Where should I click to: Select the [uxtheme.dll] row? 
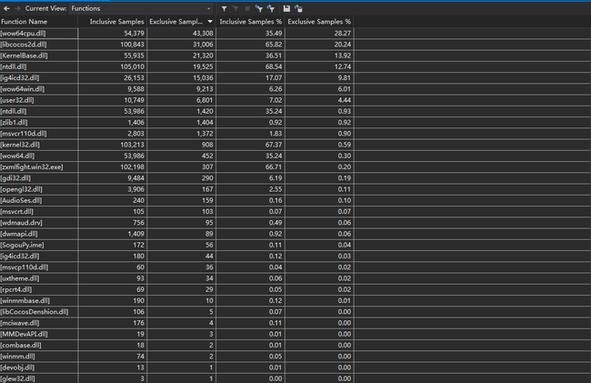[x=176, y=278]
